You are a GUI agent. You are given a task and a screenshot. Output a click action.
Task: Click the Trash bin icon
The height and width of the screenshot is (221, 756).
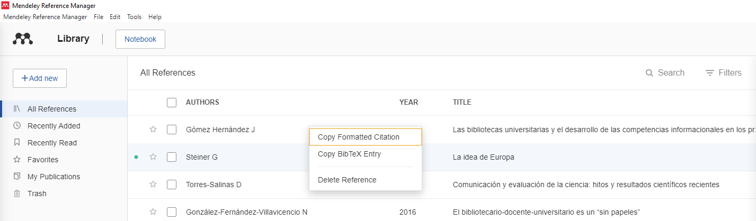point(17,194)
